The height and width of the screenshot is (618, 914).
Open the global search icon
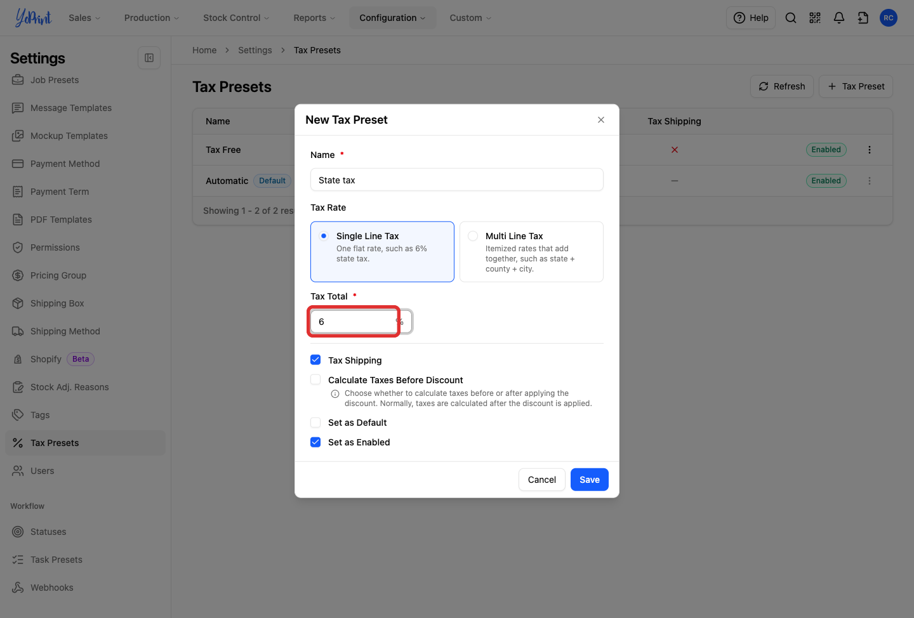tap(791, 18)
